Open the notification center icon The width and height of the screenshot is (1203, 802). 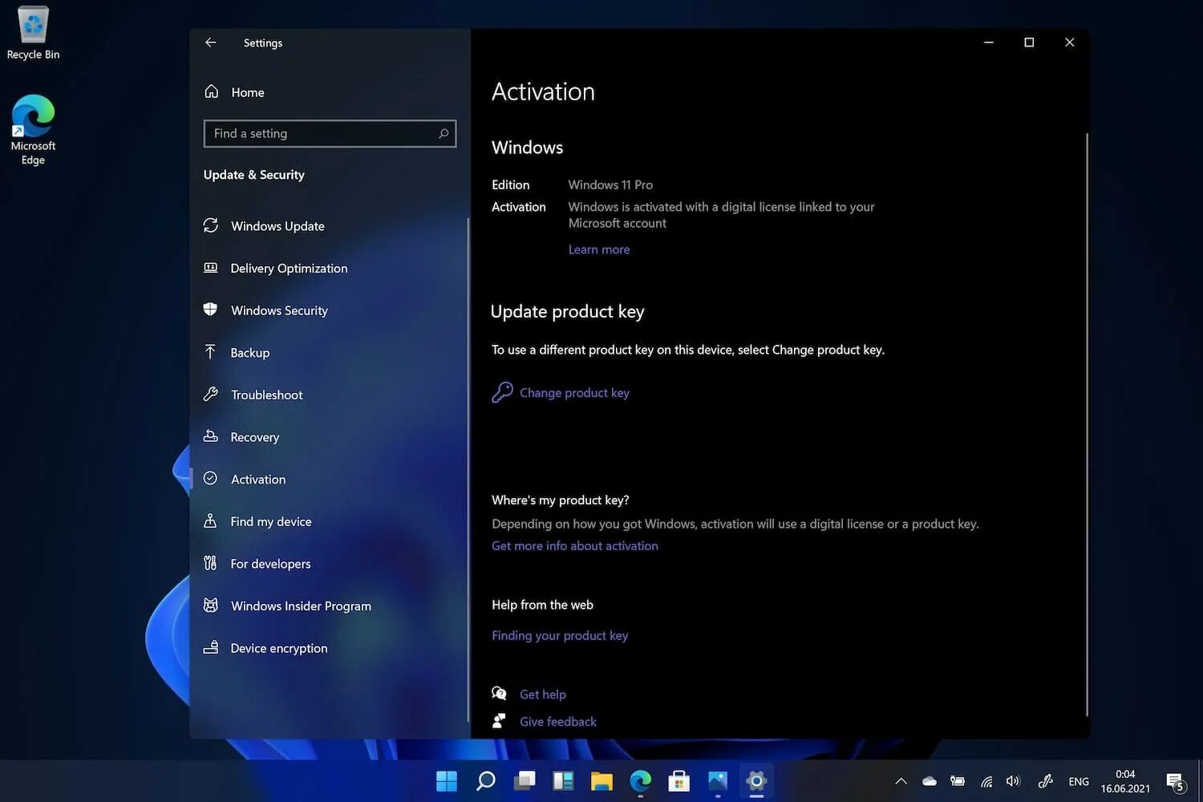[x=1176, y=782]
